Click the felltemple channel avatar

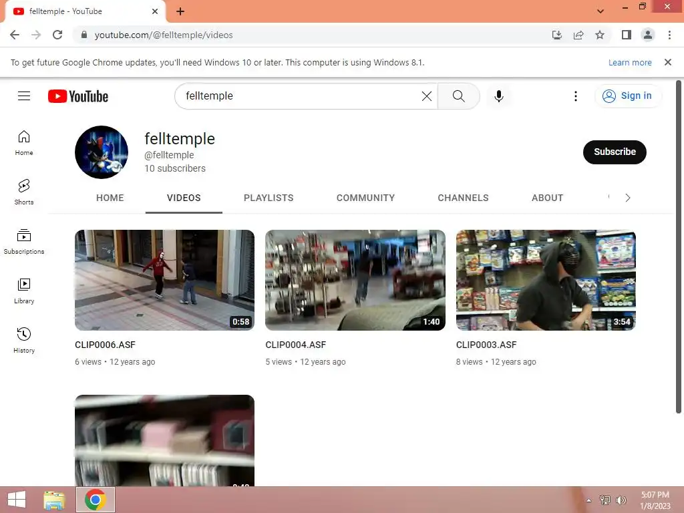pyautogui.click(x=102, y=152)
